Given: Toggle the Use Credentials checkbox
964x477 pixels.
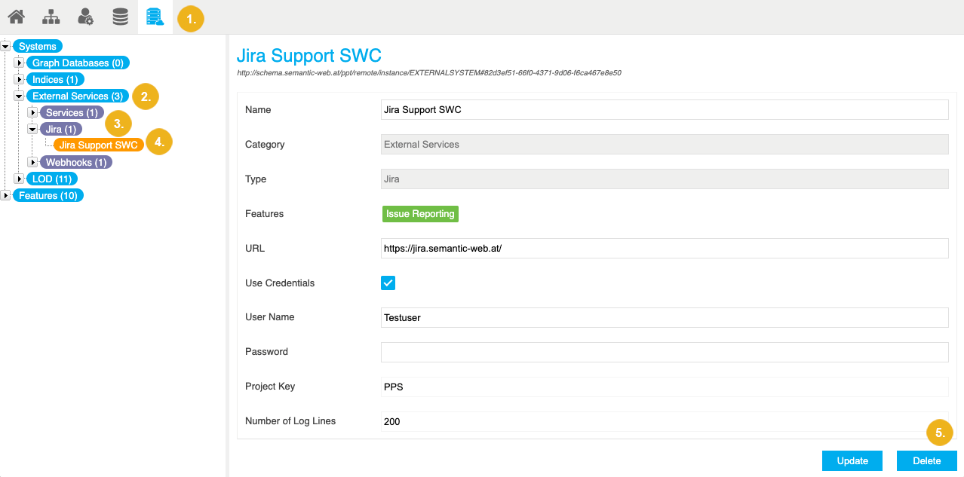Looking at the screenshot, I should [x=388, y=283].
